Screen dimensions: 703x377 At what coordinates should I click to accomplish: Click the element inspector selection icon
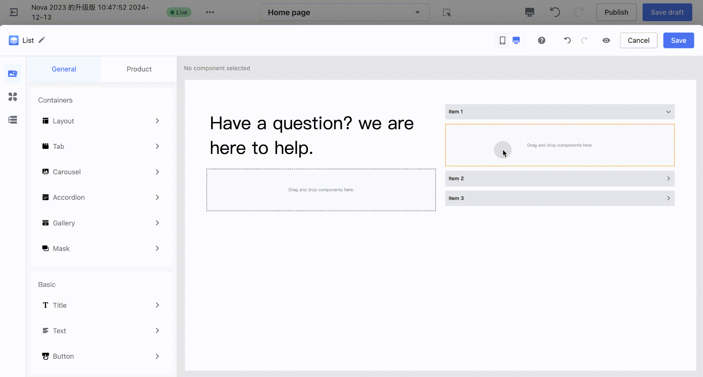[x=447, y=13]
